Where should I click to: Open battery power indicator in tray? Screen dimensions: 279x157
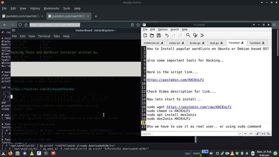[253, 153]
